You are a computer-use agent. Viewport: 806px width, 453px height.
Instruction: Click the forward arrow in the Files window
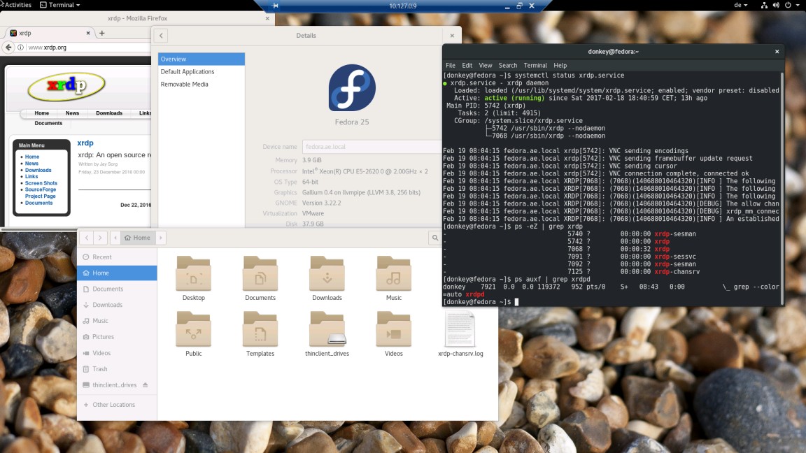click(100, 238)
